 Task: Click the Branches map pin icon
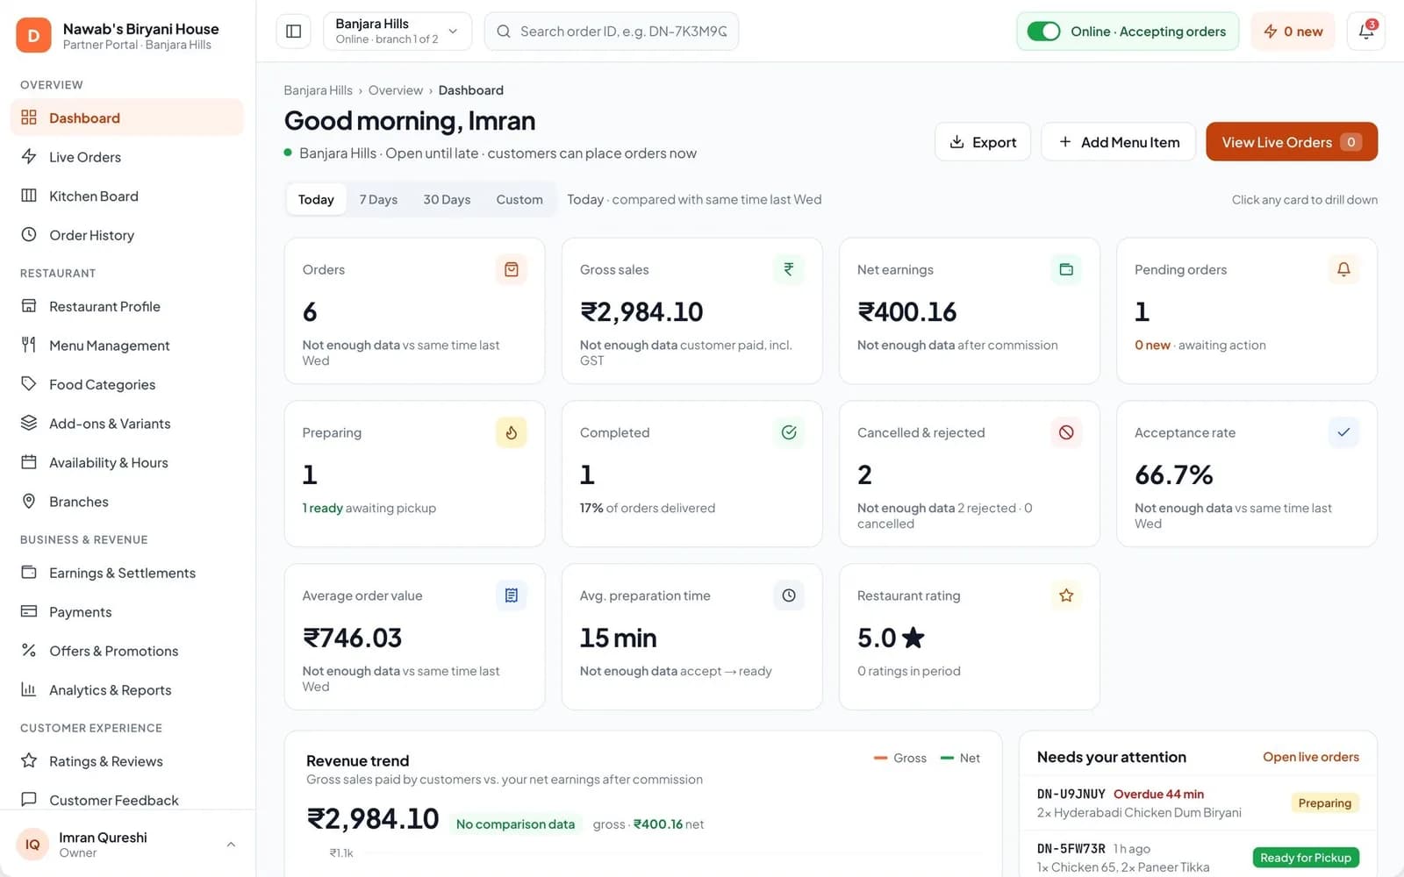coord(29,501)
